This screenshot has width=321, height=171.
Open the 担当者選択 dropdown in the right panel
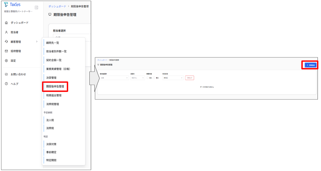(x=114, y=78)
